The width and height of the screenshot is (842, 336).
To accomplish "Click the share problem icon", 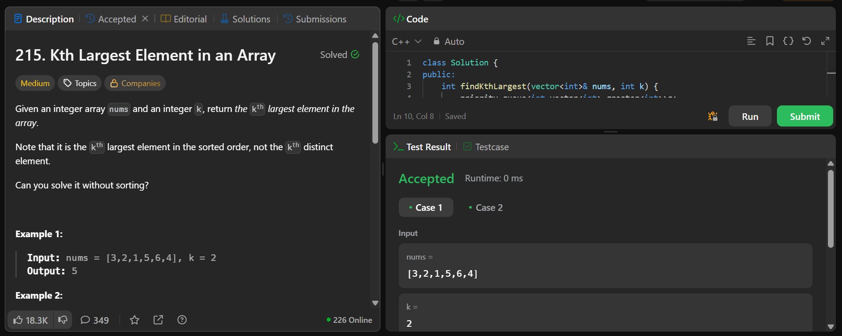I will tap(158, 320).
